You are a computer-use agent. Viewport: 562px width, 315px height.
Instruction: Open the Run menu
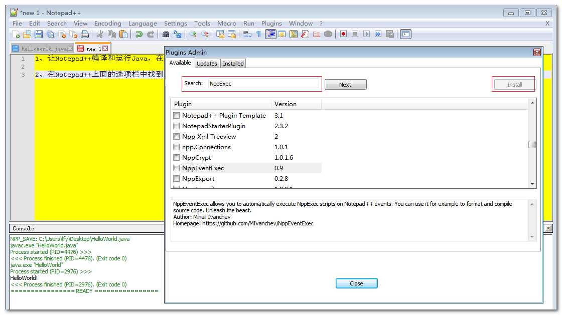249,23
